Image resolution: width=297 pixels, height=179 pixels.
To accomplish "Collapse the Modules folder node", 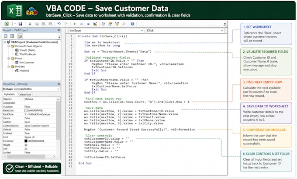I will 9,67.
